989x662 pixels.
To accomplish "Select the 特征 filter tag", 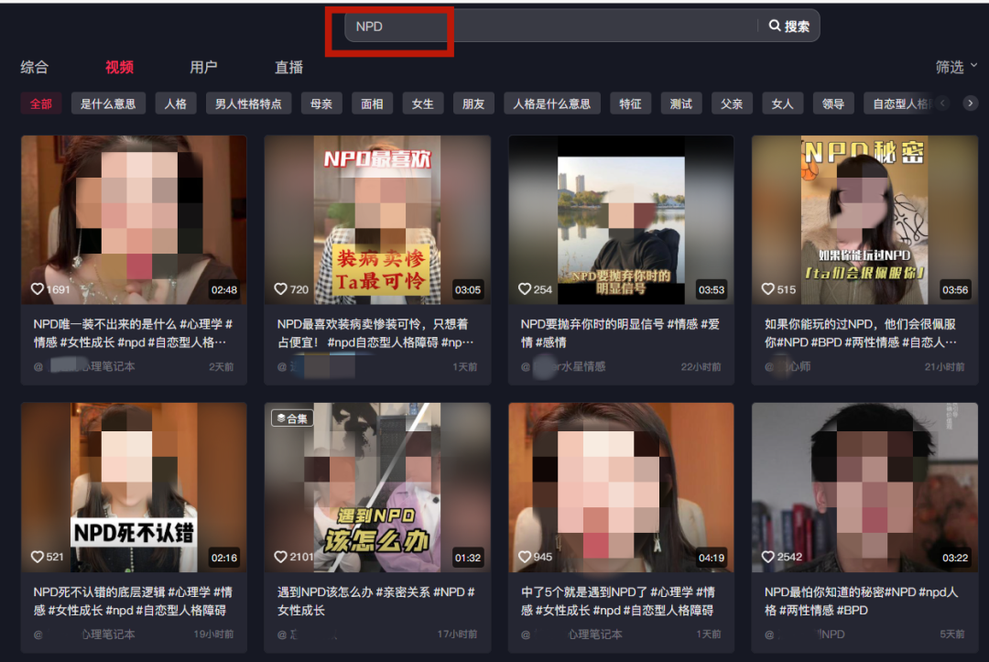I will click(x=630, y=103).
